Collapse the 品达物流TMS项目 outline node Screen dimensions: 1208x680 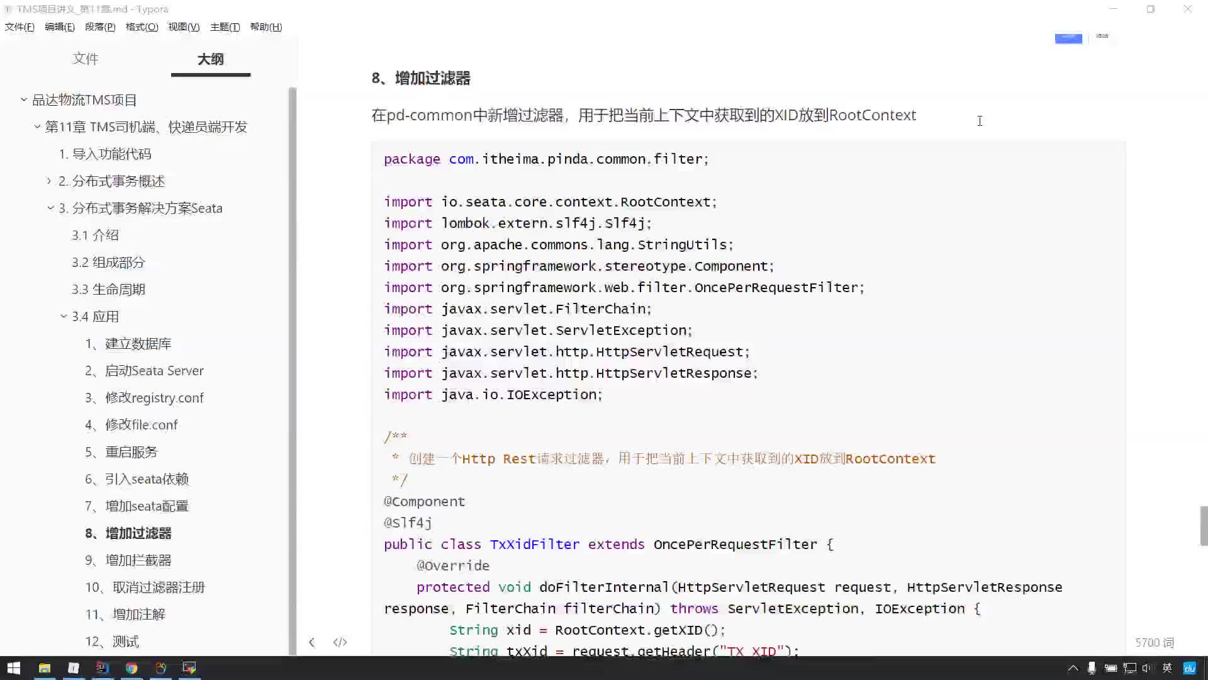coord(23,99)
